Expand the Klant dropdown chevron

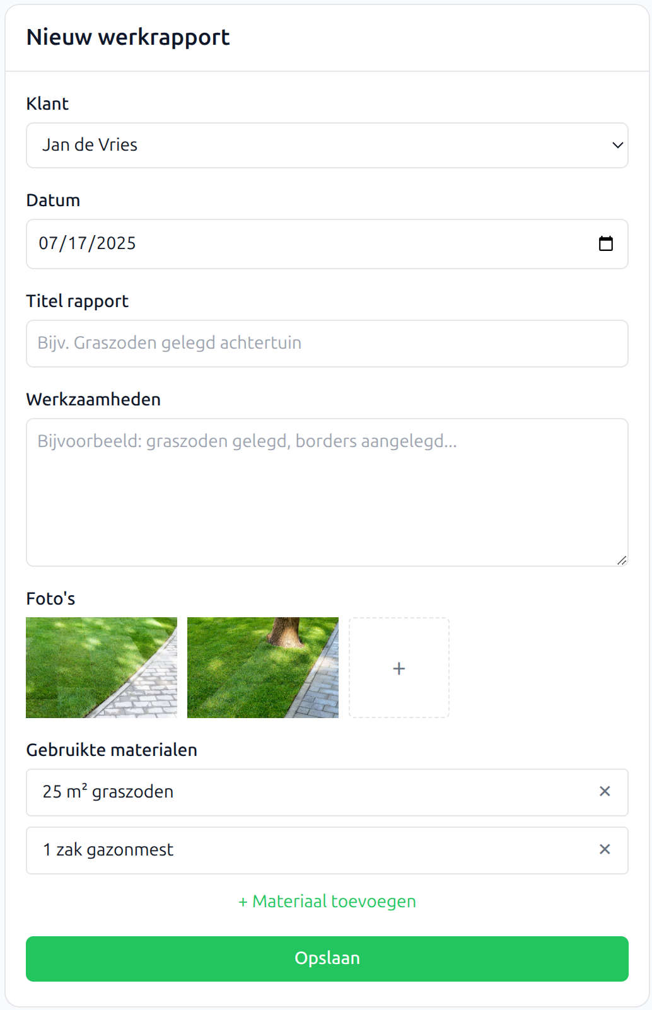pos(617,145)
